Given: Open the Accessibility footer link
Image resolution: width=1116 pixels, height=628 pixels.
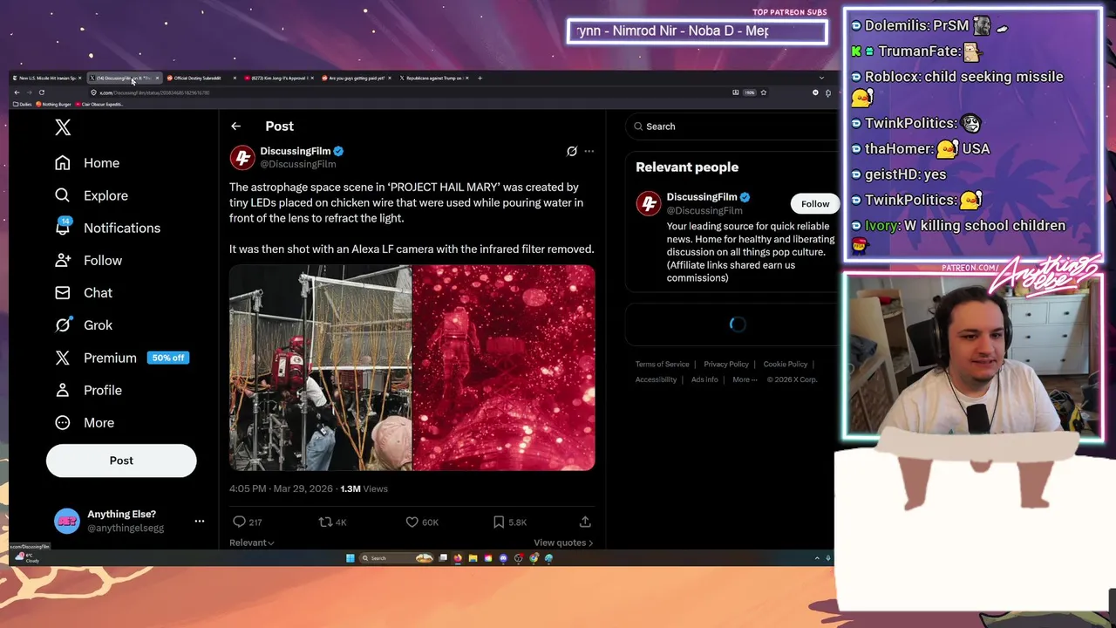Looking at the screenshot, I should pyautogui.click(x=656, y=379).
